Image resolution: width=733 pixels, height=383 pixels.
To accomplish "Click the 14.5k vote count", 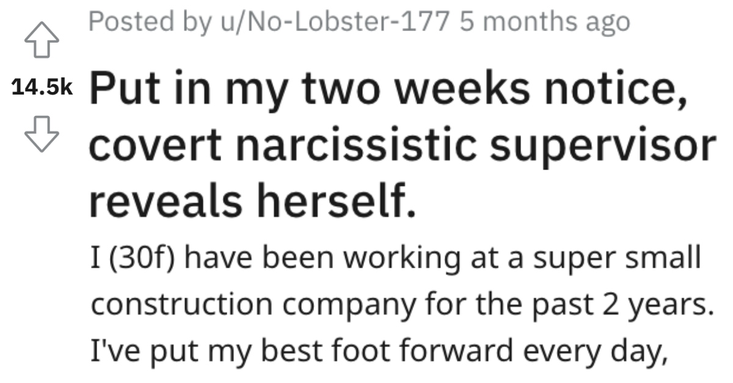I will click(x=42, y=88).
